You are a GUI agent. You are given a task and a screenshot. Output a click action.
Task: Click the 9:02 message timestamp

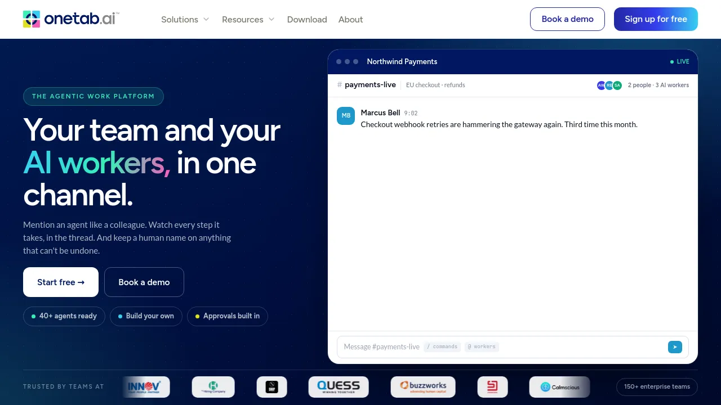point(411,114)
